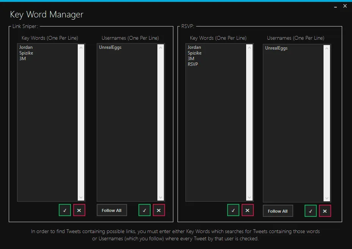
Task: Cancel RSVP usernames with red X button
Action: click(x=325, y=211)
